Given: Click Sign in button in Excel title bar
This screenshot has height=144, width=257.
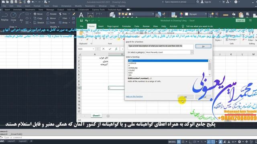Looking at the screenshot, I should point(240,20).
